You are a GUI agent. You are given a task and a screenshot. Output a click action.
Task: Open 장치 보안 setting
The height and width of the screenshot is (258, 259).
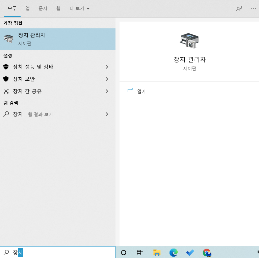tap(58, 79)
